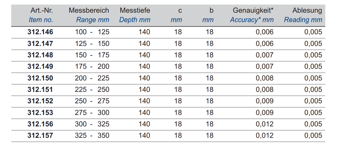The width and height of the screenshot is (337, 151).
Task: Select item number 312.150
Action: (x=40, y=78)
